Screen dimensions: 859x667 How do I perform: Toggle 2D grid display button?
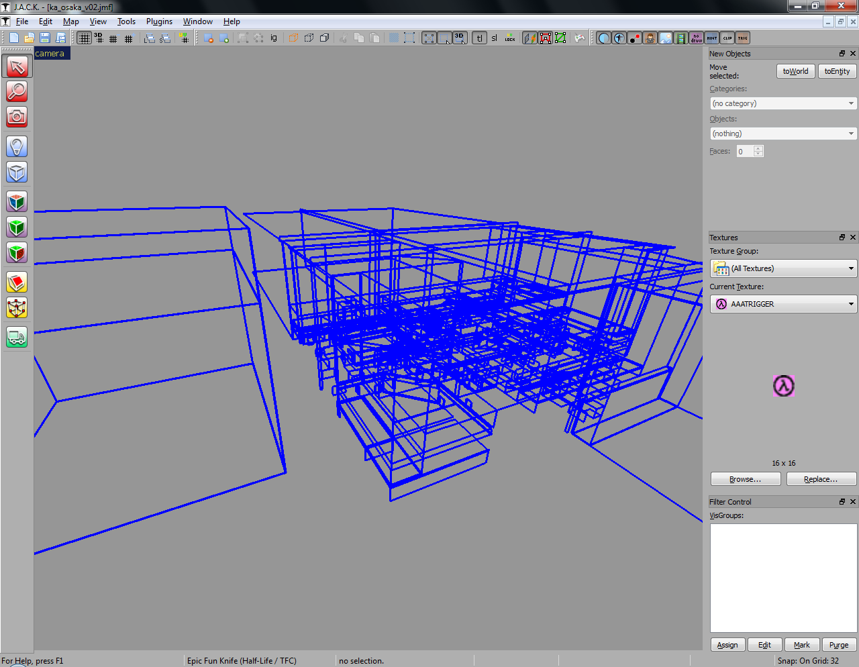[84, 38]
